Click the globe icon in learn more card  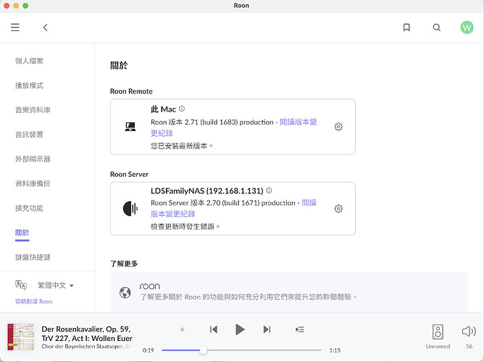click(125, 292)
